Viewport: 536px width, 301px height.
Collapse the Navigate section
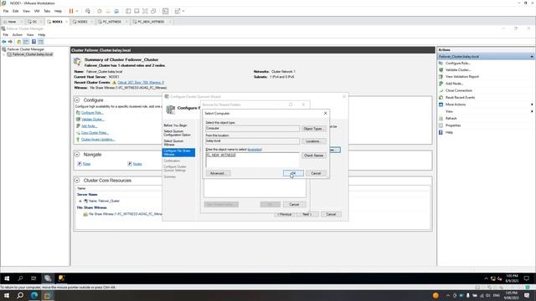point(77,154)
